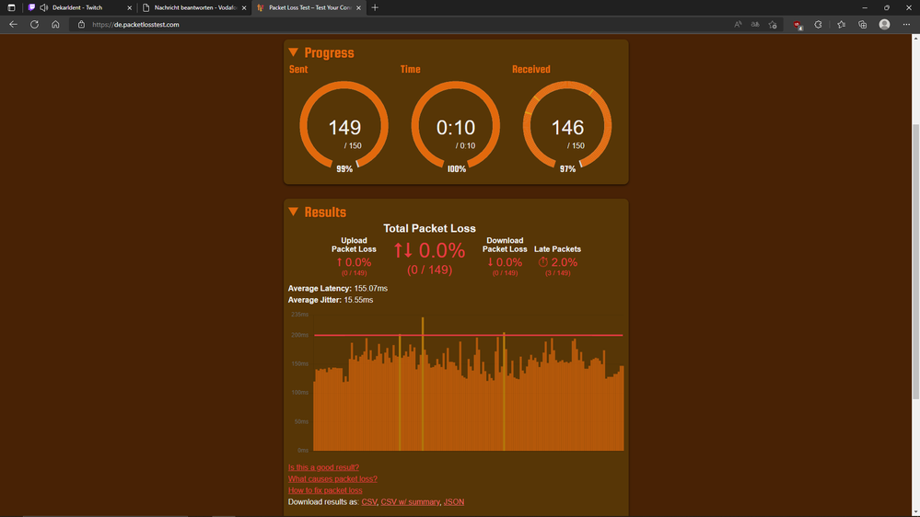Open the Read Aloud icon
The width and height of the screenshot is (920, 517).
[738, 25]
